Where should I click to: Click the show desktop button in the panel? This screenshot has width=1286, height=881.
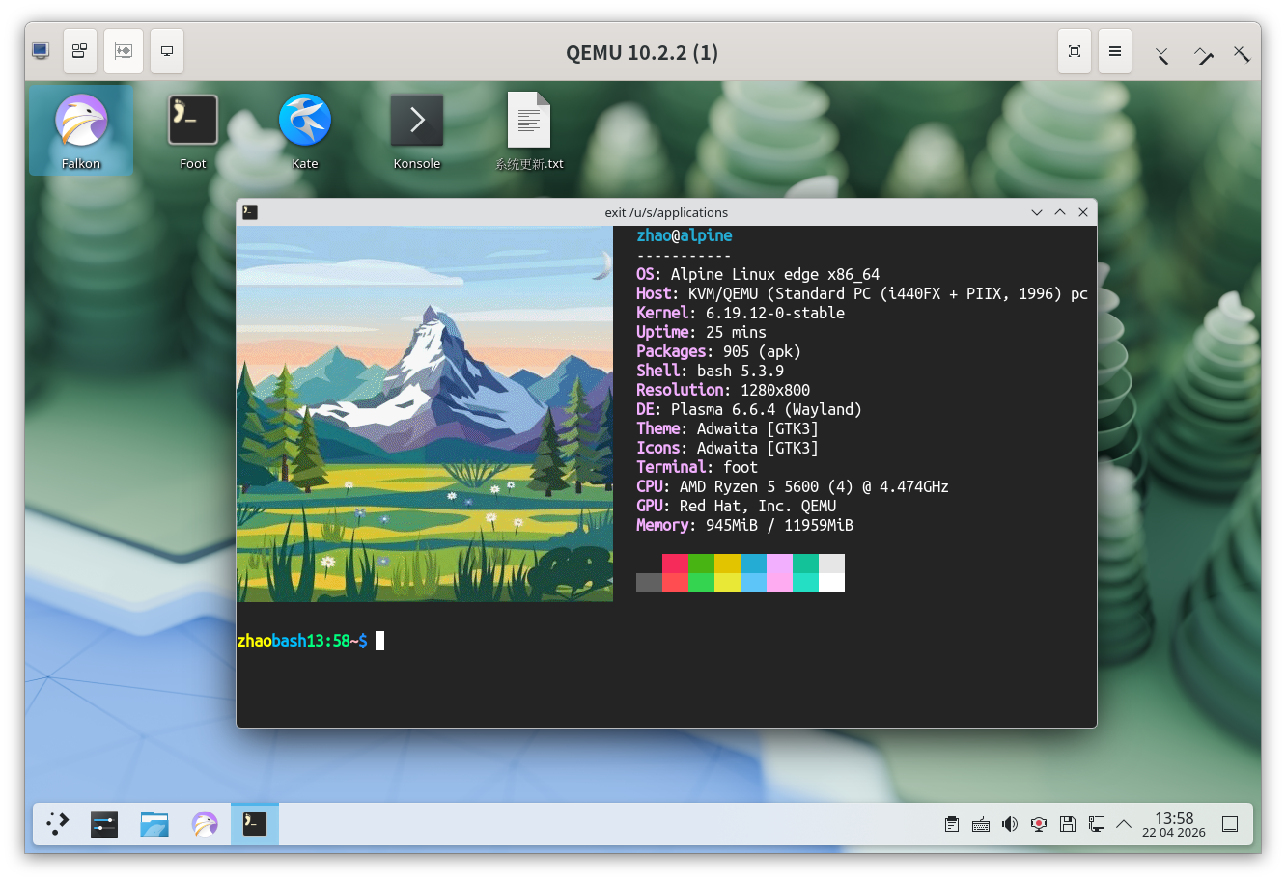click(1230, 824)
